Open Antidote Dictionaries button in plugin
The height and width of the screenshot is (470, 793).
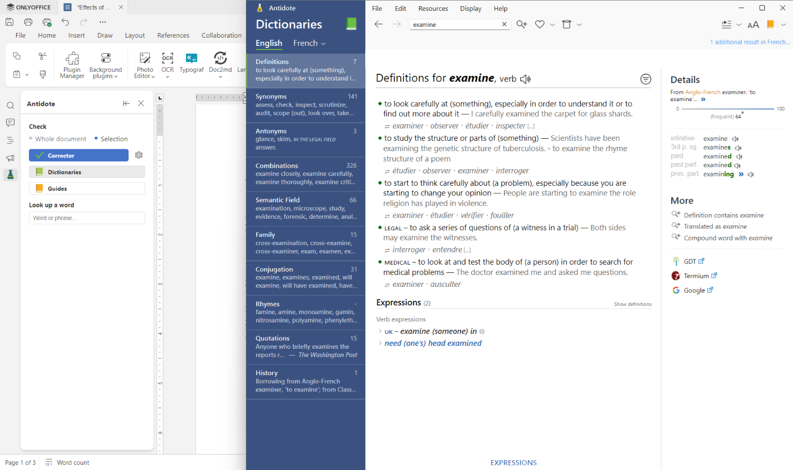point(87,172)
